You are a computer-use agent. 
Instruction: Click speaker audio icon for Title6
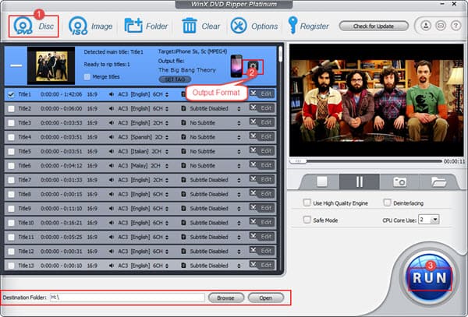coord(112,166)
